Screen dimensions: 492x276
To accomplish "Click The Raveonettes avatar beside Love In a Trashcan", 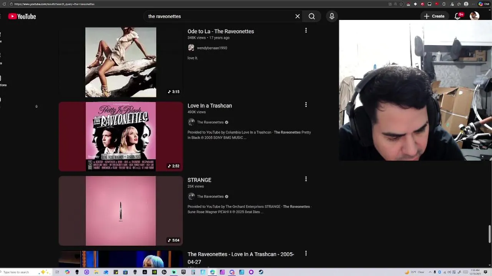I will click(x=191, y=122).
